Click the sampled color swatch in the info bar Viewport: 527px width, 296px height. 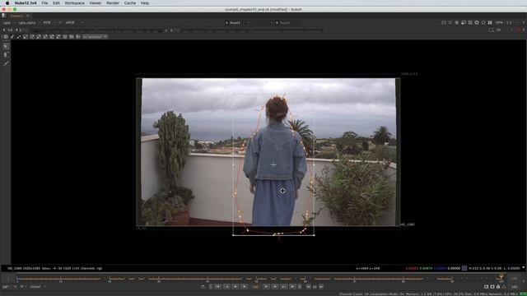[x=464, y=268]
